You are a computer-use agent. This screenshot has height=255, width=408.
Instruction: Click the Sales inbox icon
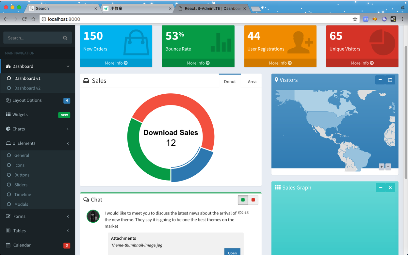[86, 81]
